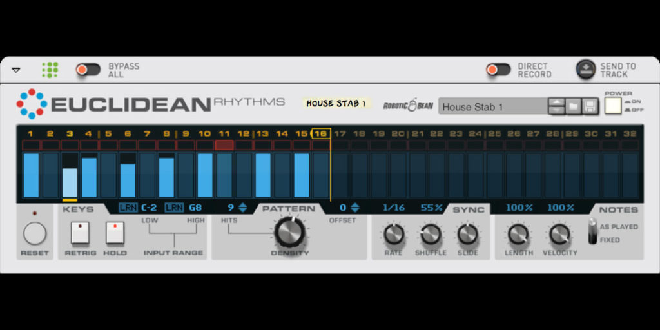Viewport: 660px width, 330px height.
Task: Click the empty step 2 column
Action: tap(50, 175)
